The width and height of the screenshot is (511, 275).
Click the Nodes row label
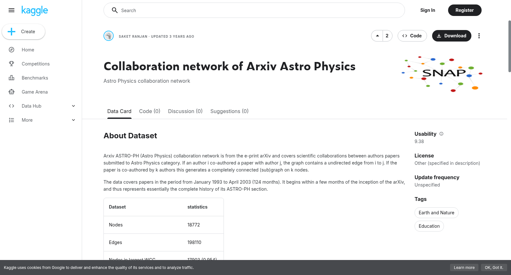click(116, 225)
